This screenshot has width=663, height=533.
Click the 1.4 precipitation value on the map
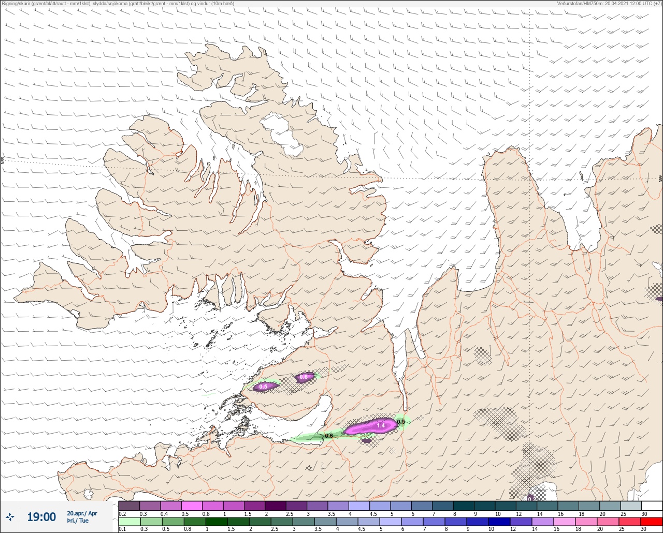(381, 425)
